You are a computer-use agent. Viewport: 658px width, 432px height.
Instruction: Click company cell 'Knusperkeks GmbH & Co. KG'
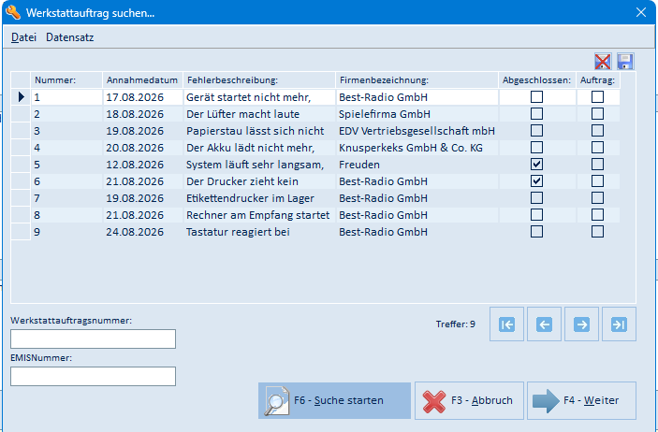[417, 147]
